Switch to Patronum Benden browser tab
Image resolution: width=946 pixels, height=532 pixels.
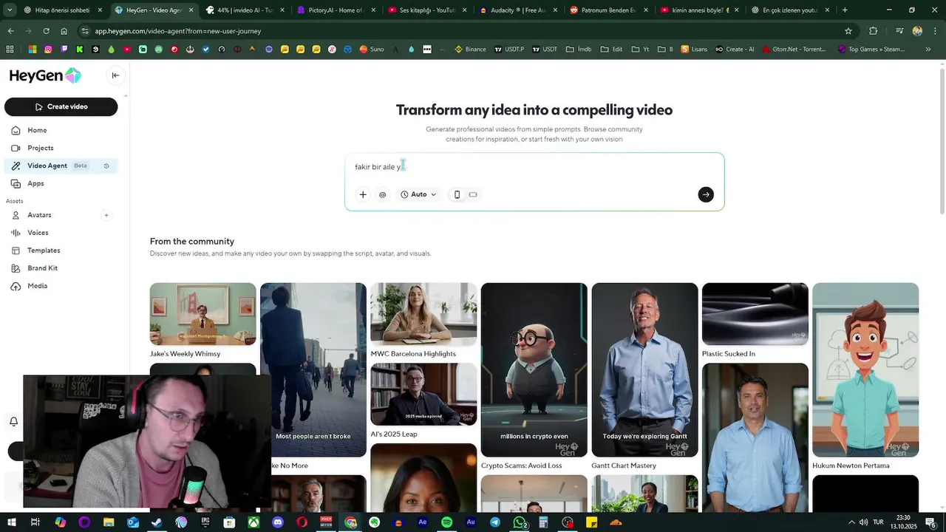coord(607,10)
